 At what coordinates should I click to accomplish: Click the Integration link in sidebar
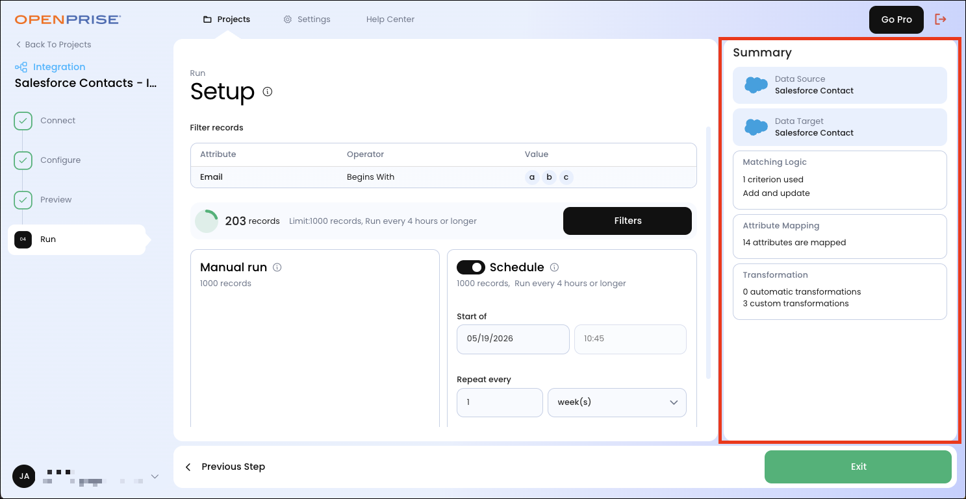tap(59, 67)
